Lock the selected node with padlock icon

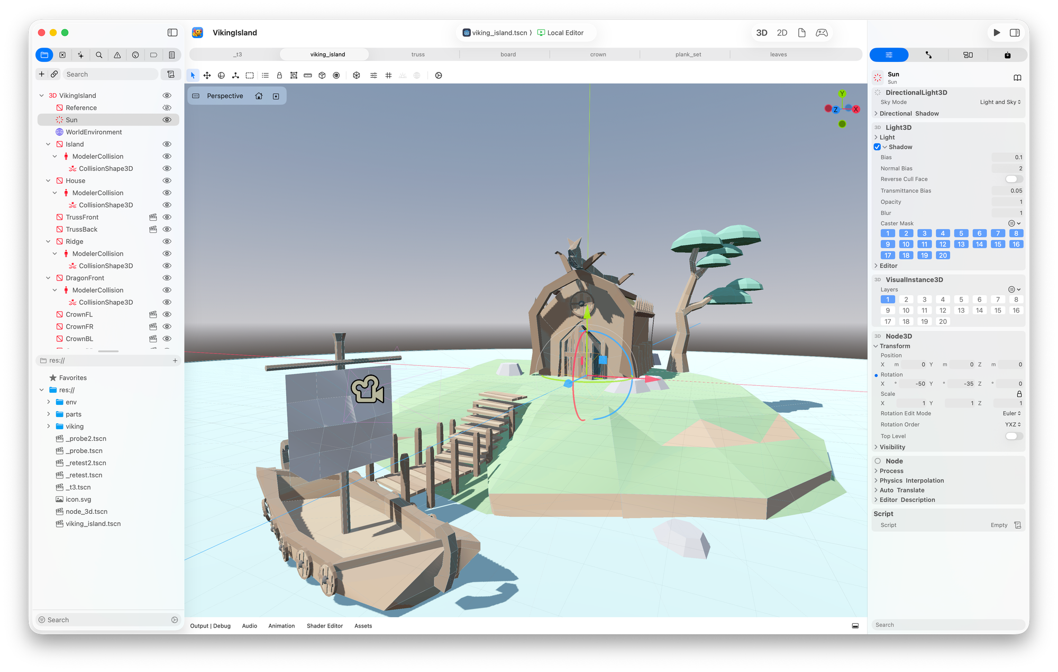click(x=279, y=75)
